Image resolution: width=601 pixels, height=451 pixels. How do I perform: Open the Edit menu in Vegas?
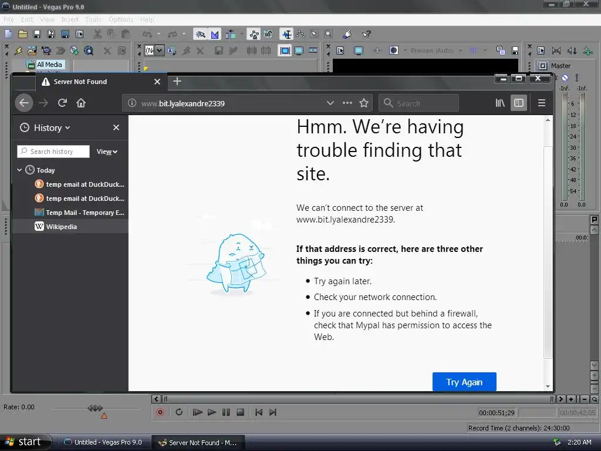click(27, 19)
